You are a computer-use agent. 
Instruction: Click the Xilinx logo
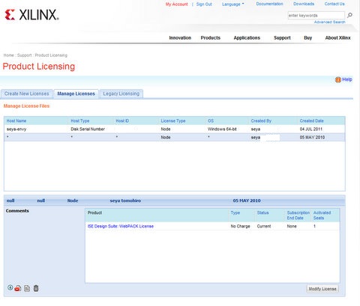tap(31, 15)
